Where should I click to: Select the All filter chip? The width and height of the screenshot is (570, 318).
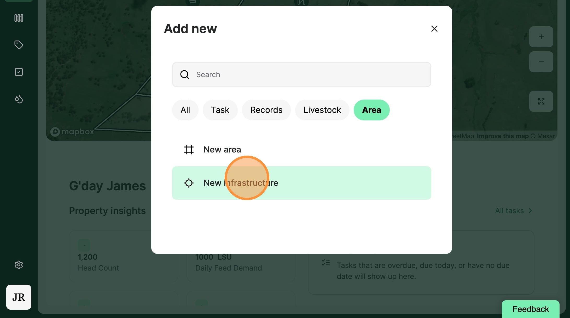pyautogui.click(x=185, y=110)
